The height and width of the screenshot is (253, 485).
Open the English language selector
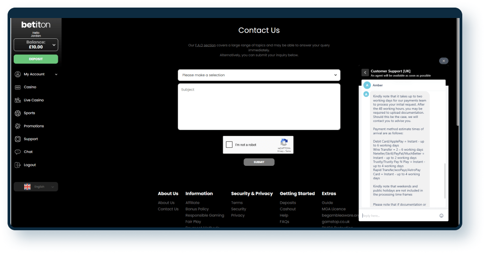[x=36, y=187]
